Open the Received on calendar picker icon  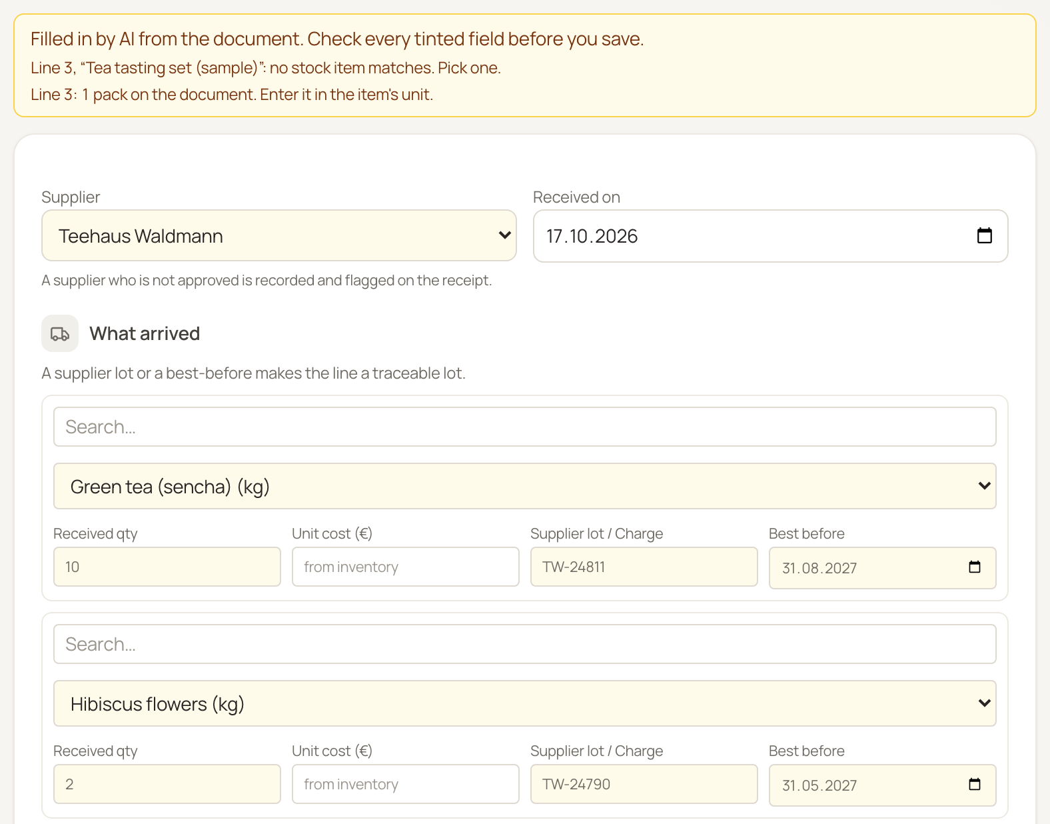click(984, 236)
